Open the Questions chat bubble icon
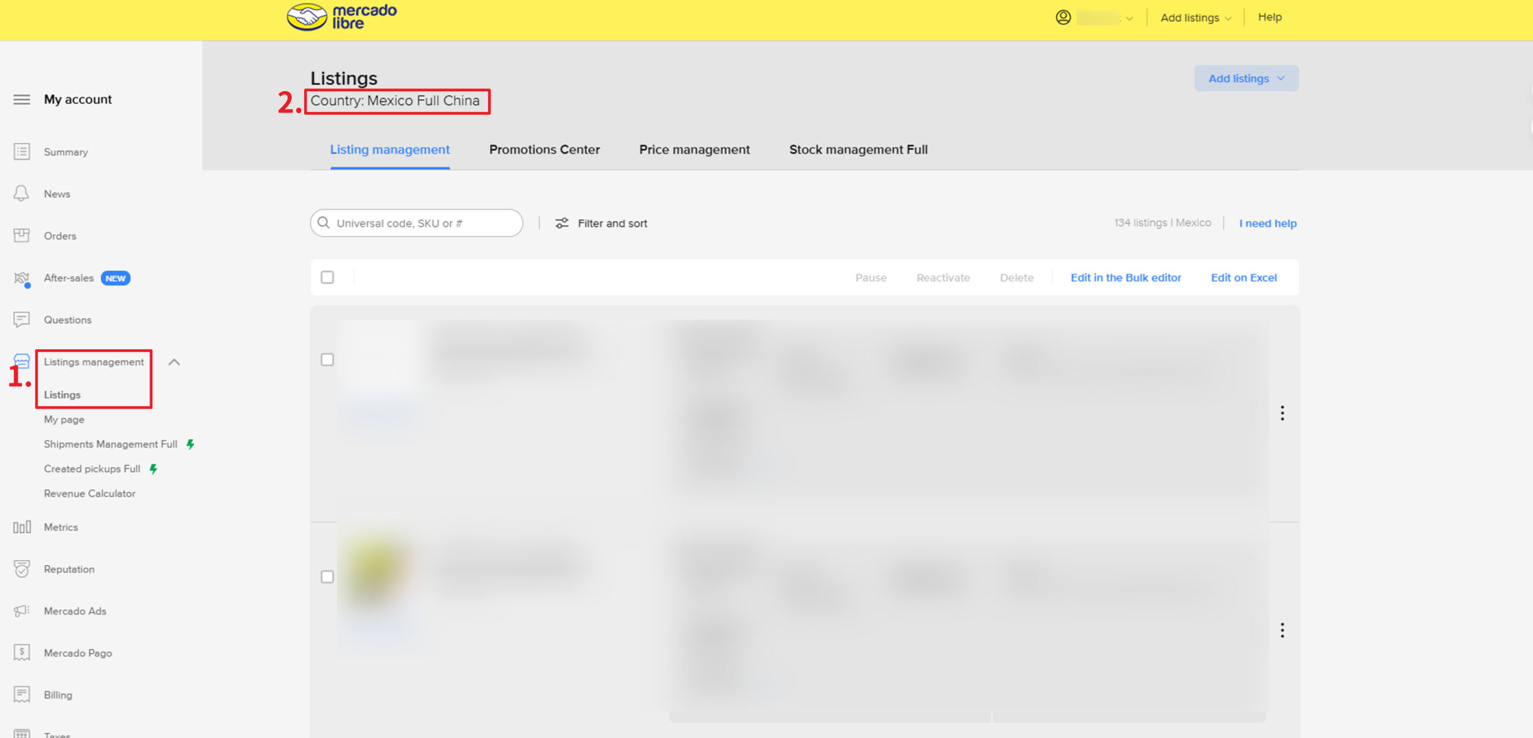The height and width of the screenshot is (738, 1533). 21,320
